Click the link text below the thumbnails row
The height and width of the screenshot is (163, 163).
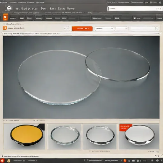(x=99, y=151)
